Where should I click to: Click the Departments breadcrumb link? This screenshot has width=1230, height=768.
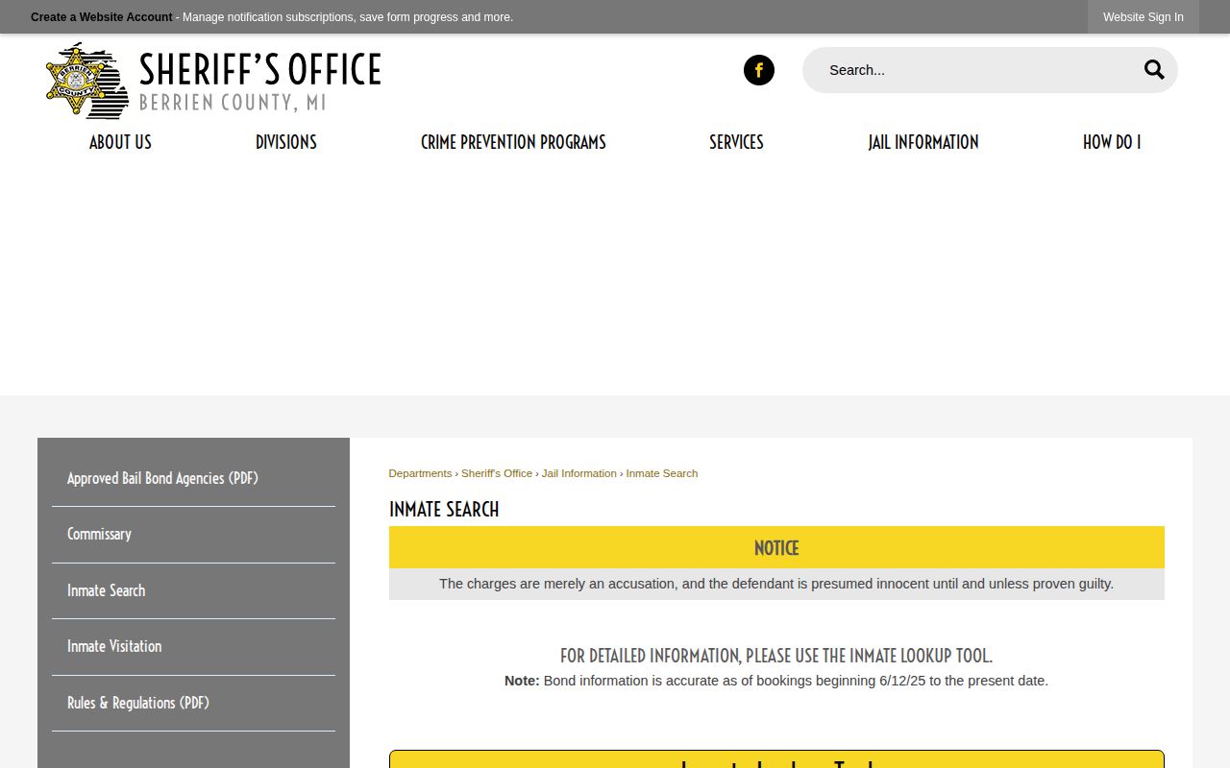[x=420, y=473]
